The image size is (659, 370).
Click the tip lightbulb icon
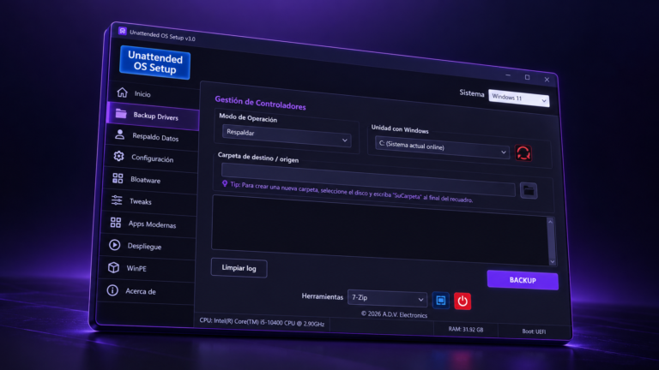point(225,183)
